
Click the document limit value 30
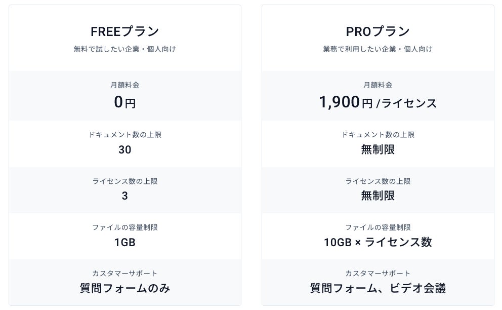(125, 149)
